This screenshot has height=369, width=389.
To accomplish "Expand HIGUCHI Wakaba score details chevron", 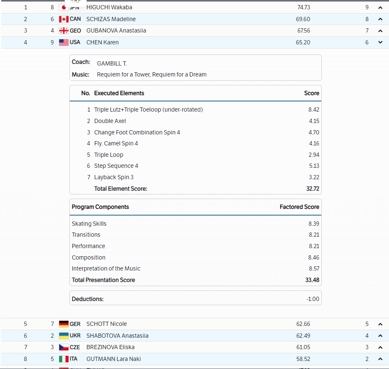I will (380, 8).
